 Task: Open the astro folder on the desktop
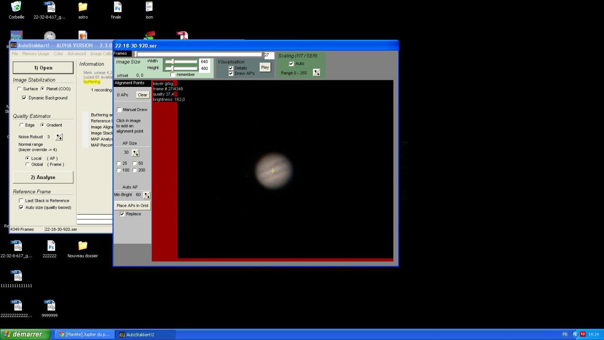click(x=83, y=7)
